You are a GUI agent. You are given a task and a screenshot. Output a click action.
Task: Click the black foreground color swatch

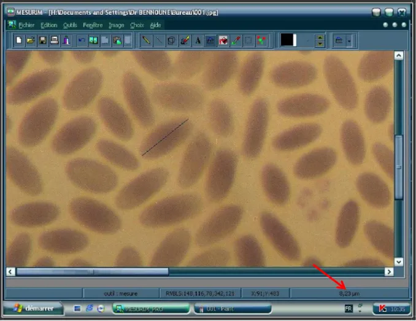[287, 40]
